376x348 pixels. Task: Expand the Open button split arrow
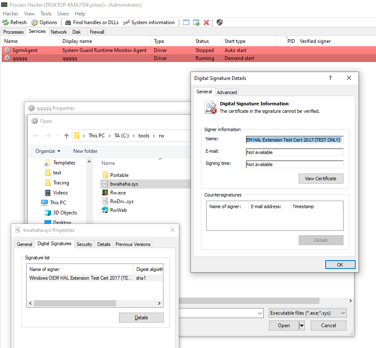pos(302,326)
